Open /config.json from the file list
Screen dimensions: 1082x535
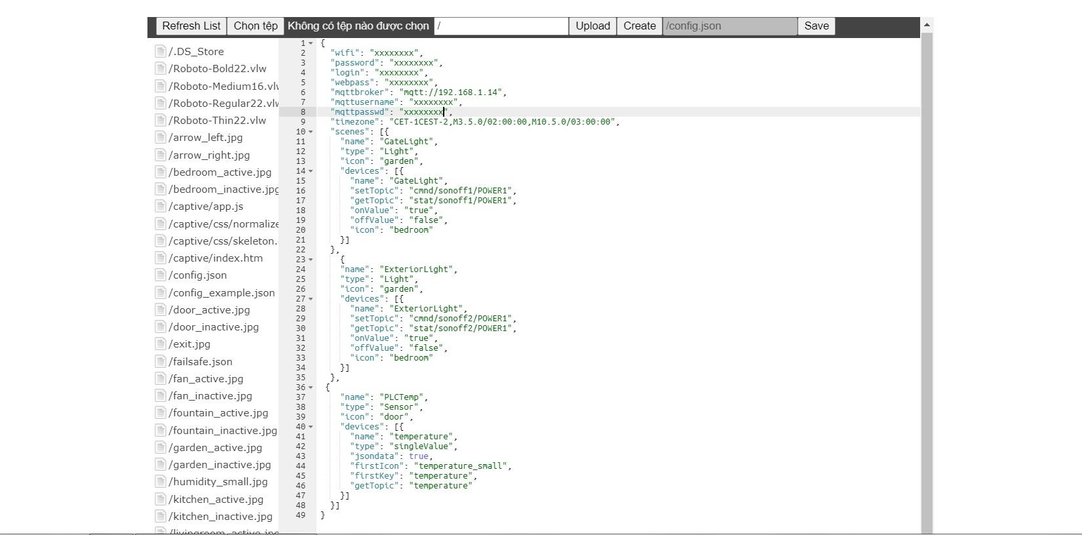pos(198,275)
